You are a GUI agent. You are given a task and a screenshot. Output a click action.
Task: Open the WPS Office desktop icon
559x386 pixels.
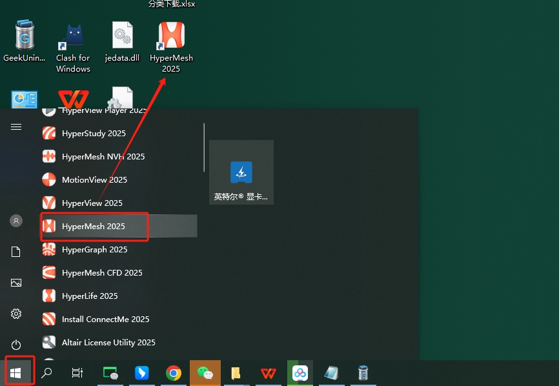(74, 98)
